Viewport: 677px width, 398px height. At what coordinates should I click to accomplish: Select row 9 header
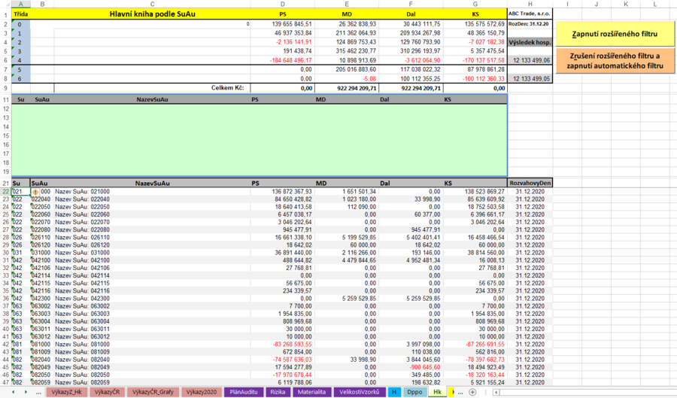pyautogui.click(x=5, y=88)
